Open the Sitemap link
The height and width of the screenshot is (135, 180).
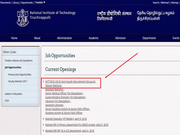[174, 3]
